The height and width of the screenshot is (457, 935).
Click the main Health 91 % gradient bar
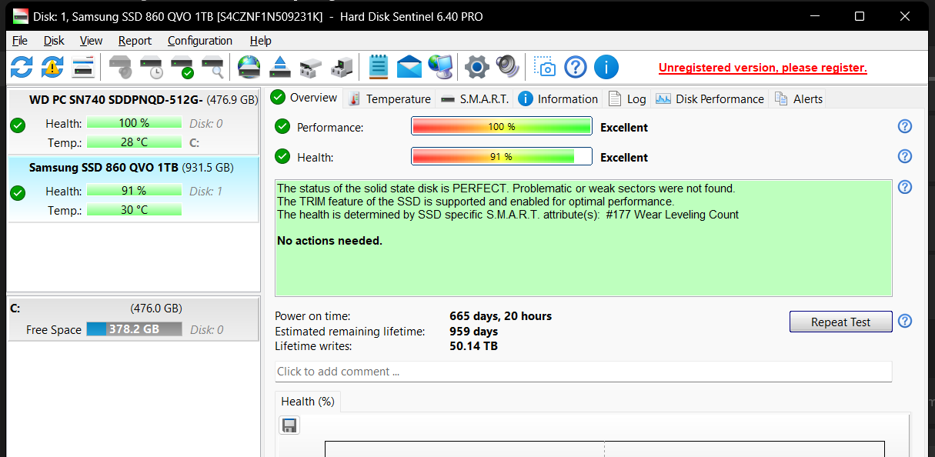pos(502,157)
